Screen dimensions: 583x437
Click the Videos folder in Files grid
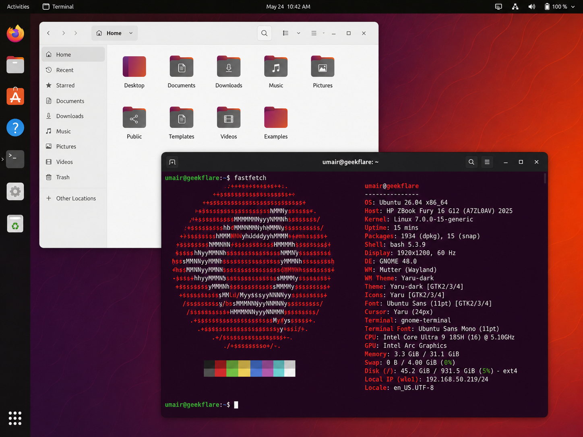(x=229, y=123)
